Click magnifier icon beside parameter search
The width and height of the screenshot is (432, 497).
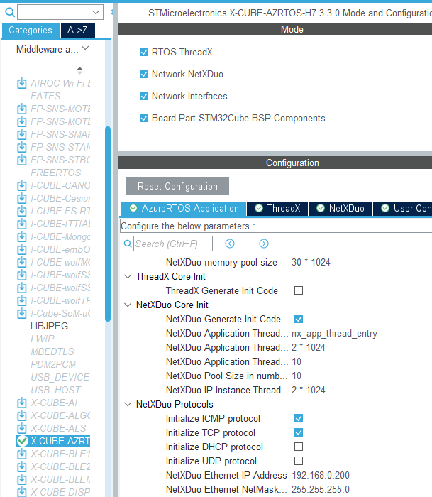pos(128,244)
